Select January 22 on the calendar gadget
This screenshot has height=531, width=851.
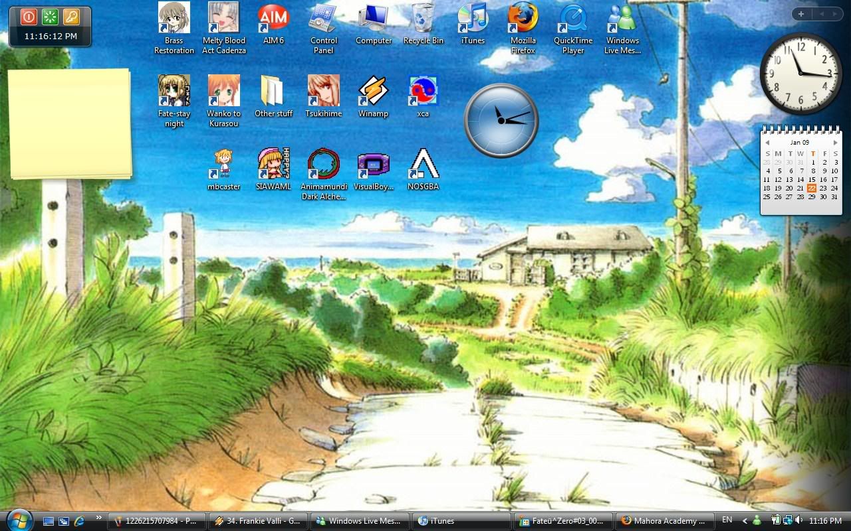tap(812, 188)
